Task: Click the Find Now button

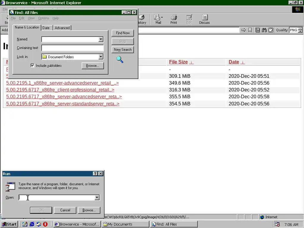Action: (x=123, y=33)
